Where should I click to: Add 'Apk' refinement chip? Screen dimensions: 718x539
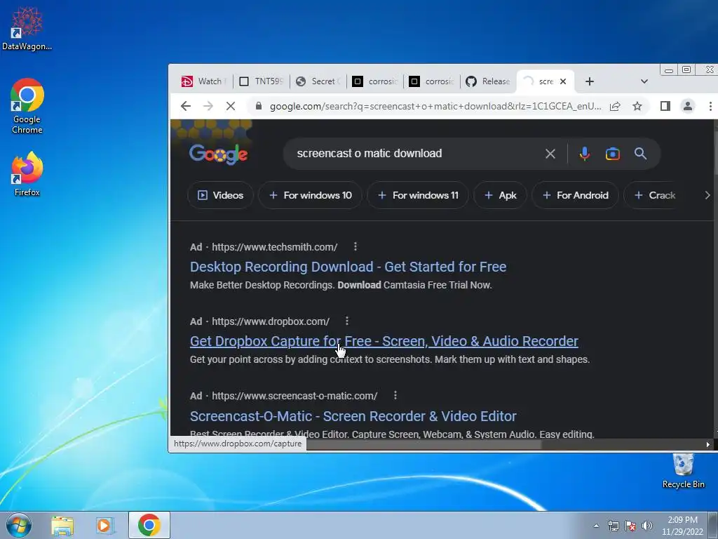tap(500, 195)
